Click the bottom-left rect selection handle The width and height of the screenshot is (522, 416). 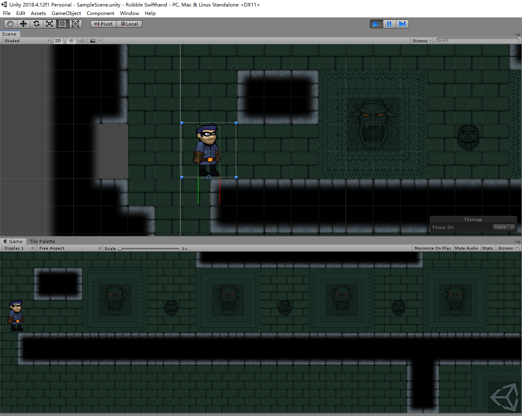coord(182,177)
